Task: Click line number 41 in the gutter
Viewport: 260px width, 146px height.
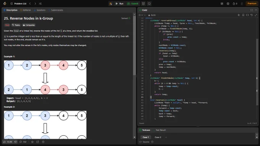Action: (142, 97)
